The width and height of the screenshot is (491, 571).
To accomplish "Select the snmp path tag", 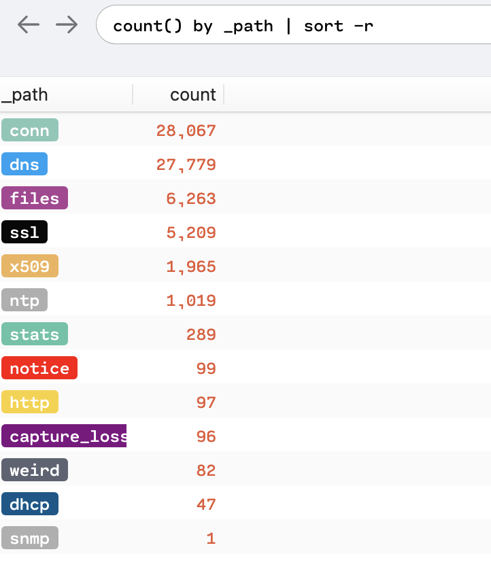I will coord(30,538).
